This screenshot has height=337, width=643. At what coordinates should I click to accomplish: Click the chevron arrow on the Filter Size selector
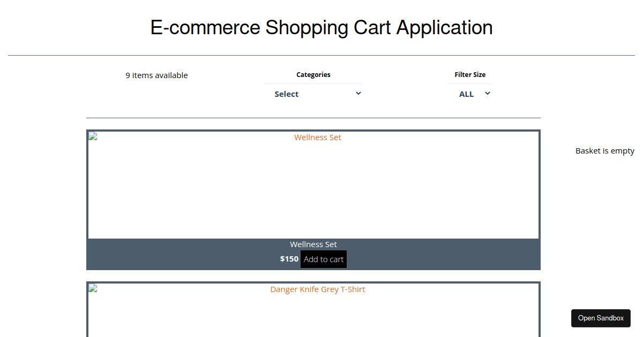488,93
